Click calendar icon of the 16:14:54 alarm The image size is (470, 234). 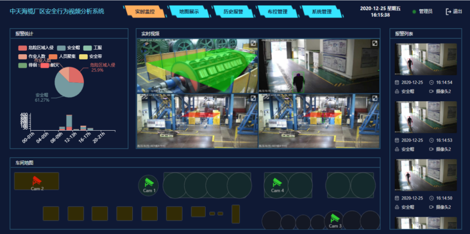(x=397, y=82)
